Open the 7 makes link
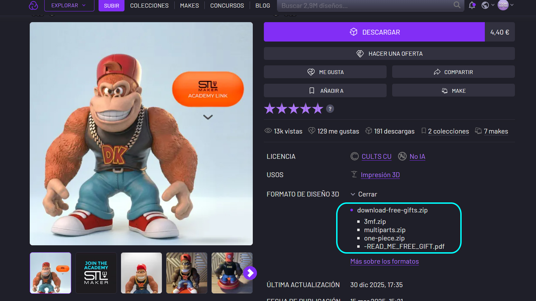The height and width of the screenshot is (301, 536). (x=496, y=131)
